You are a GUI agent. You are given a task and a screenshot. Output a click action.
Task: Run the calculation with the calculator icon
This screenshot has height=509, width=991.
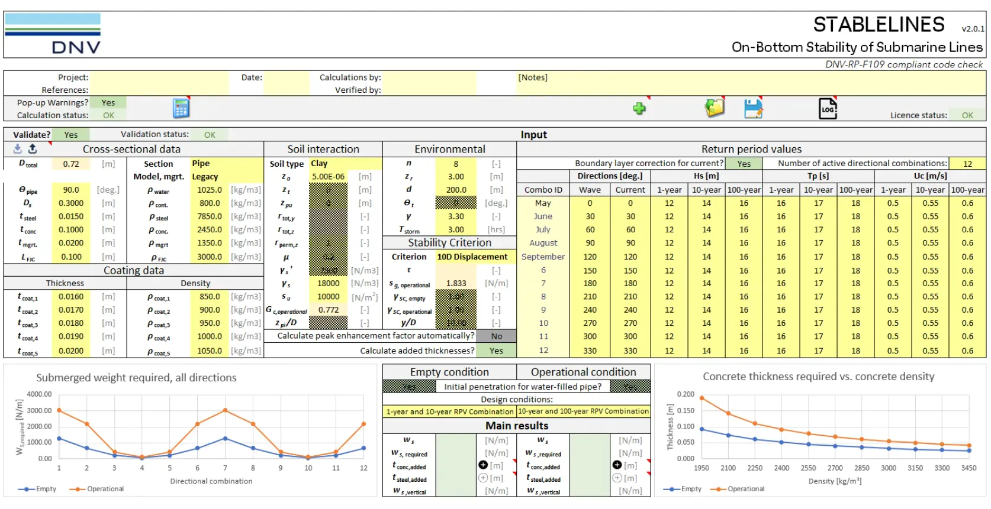(x=181, y=108)
